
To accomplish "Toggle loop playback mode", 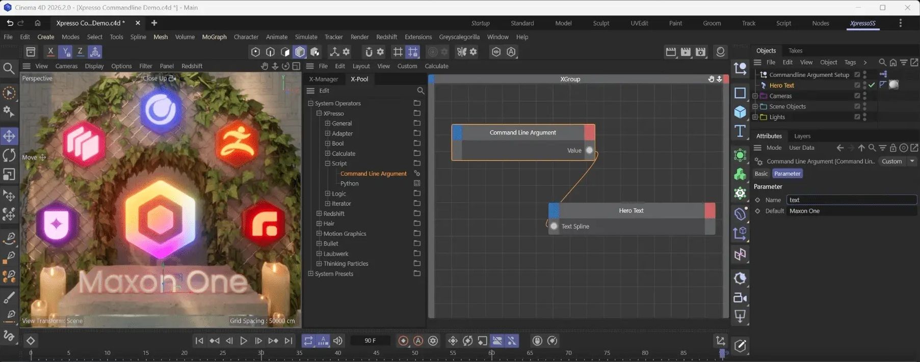I will (x=308, y=341).
